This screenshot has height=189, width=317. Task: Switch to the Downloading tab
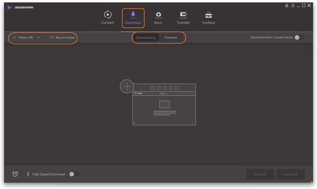145,37
